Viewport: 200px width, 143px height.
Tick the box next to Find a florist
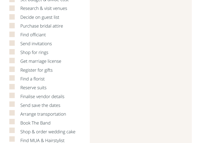pyautogui.click(x=12, y=78)
